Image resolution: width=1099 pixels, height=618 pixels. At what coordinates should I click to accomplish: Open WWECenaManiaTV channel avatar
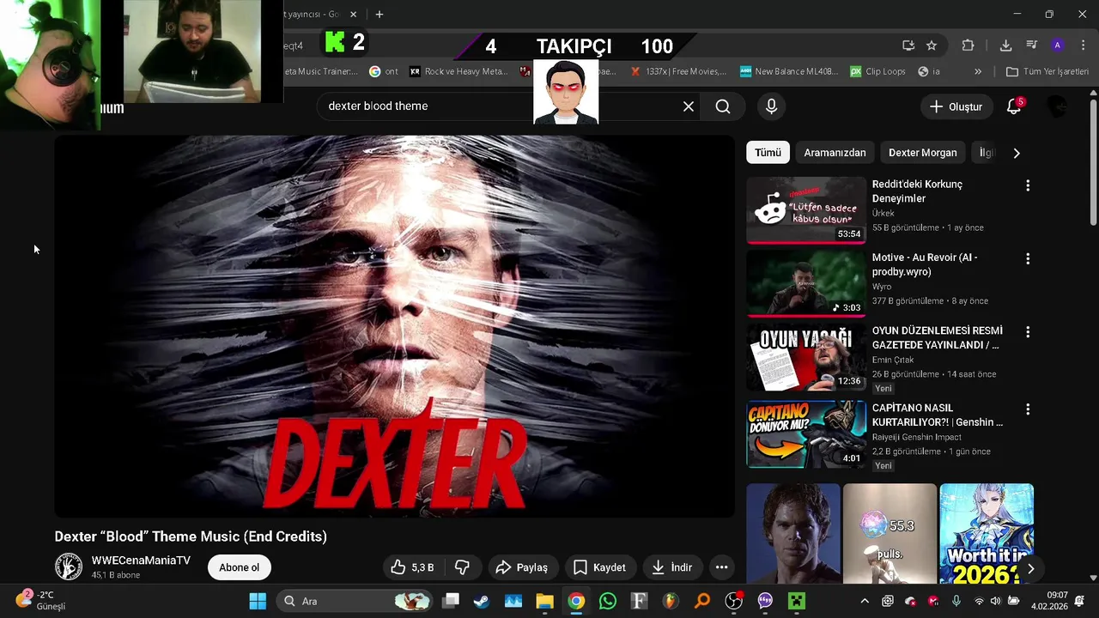pos(69,566)
